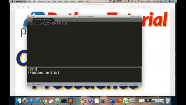
Task: Launch PowerPoint from the Dock
Action: (x=119, y=101)
